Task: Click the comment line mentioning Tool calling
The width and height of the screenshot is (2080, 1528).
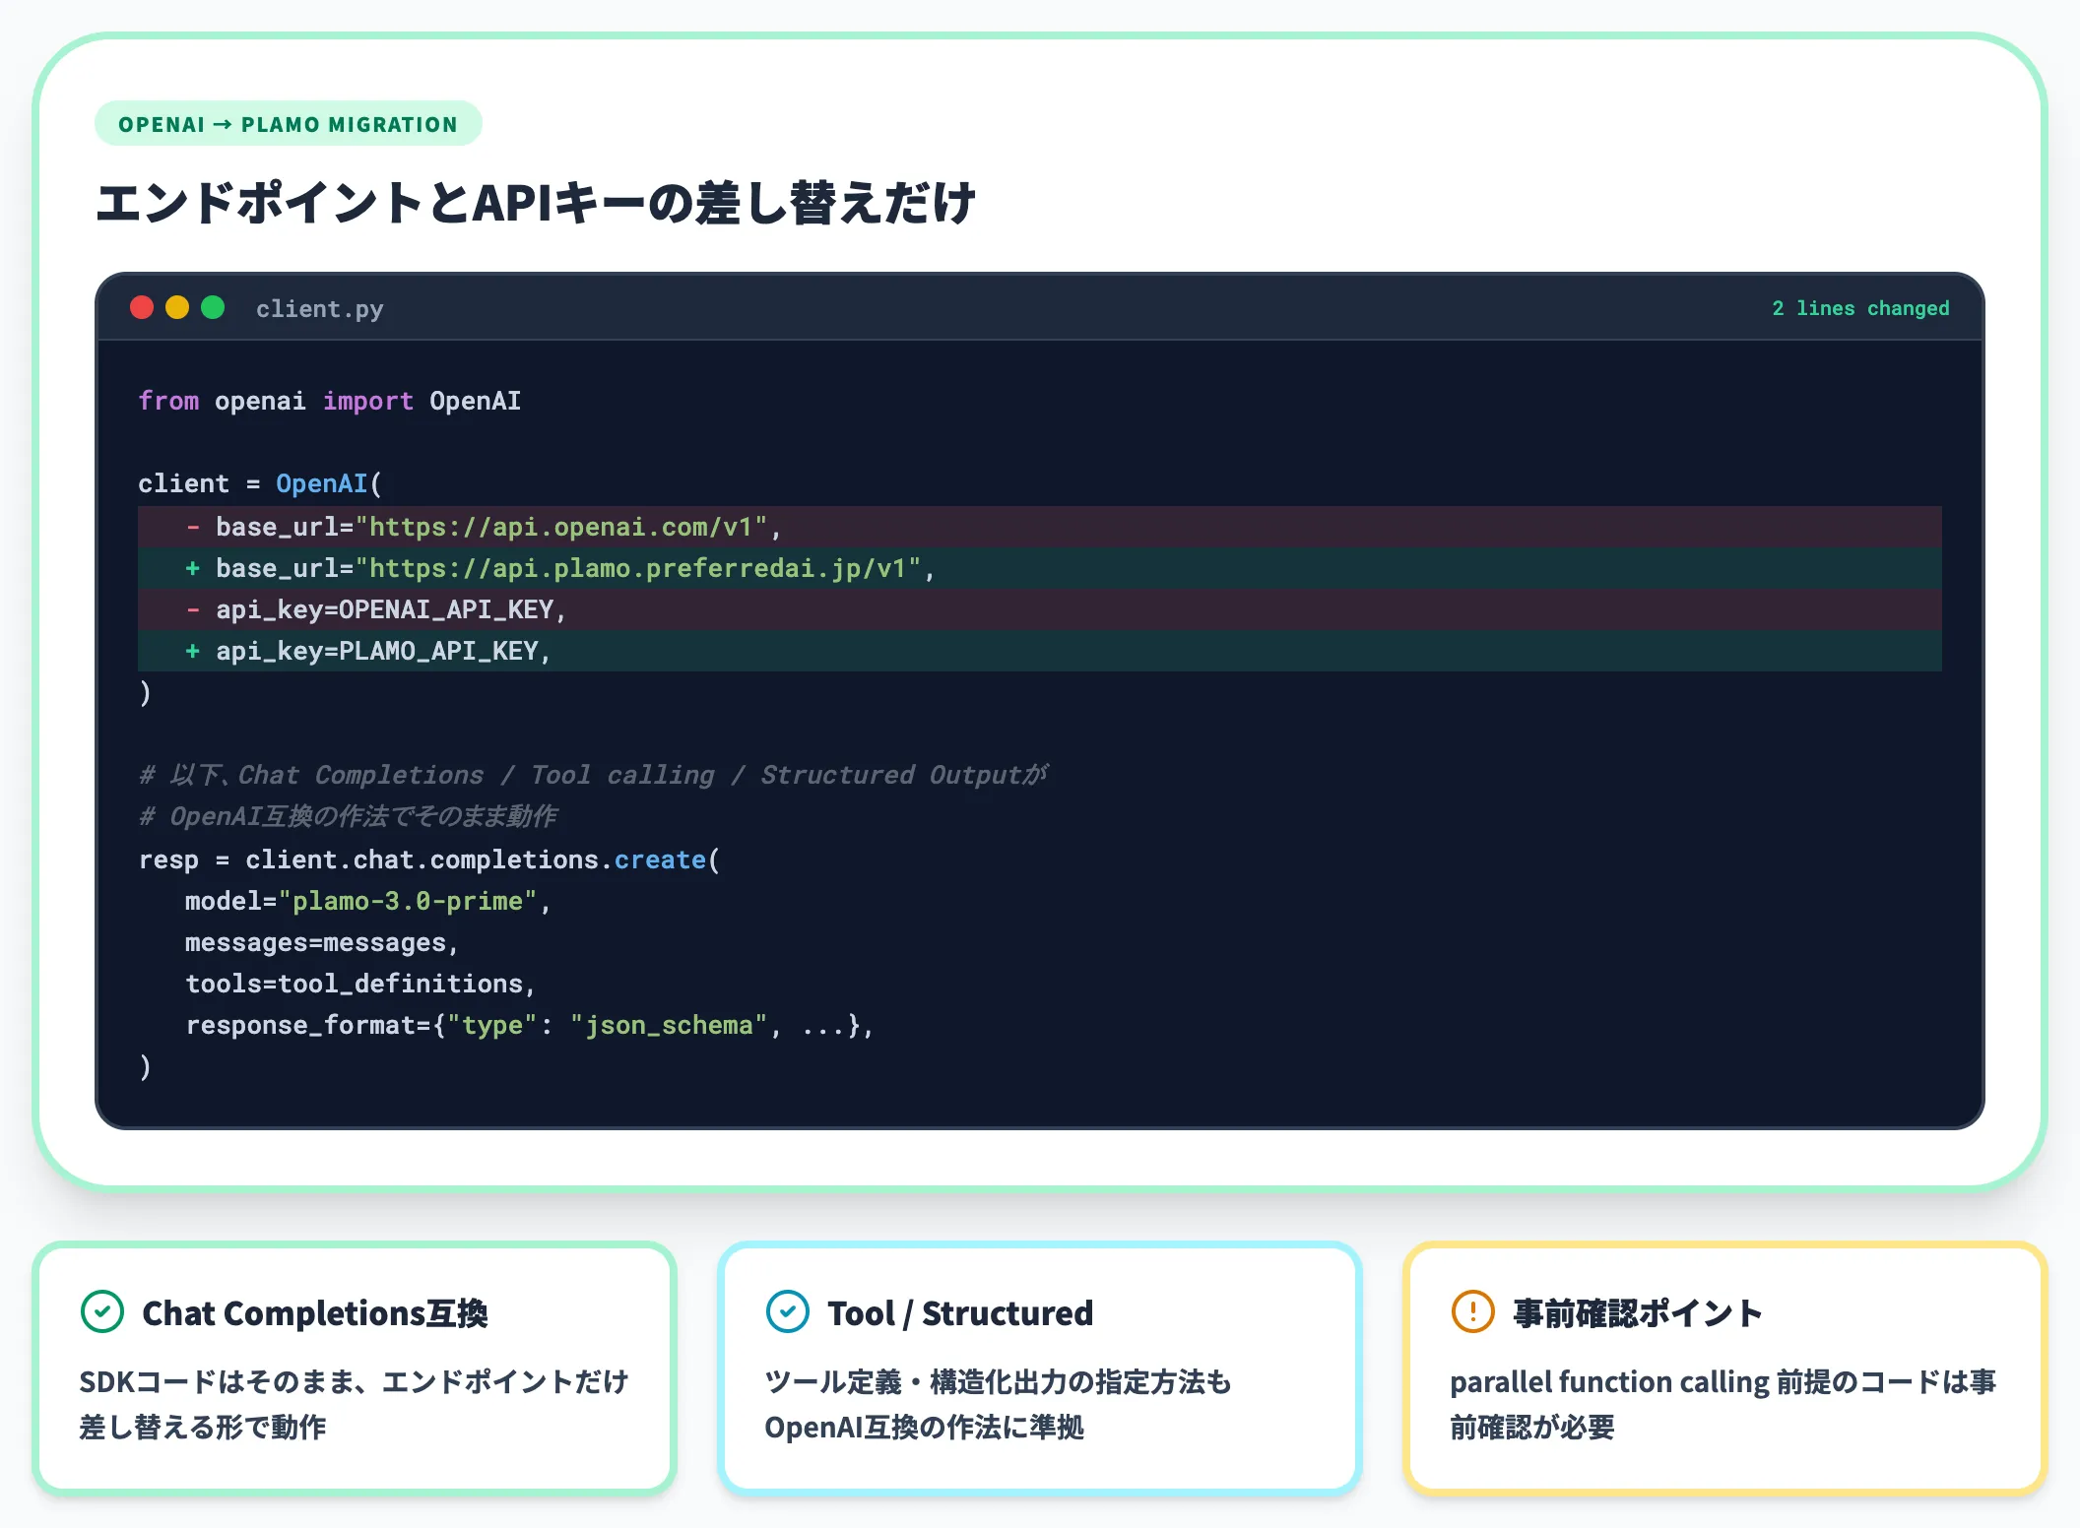Action: click(594, 775)
